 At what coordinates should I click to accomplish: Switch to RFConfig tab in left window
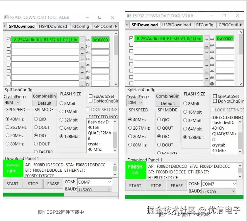[81, 26]
